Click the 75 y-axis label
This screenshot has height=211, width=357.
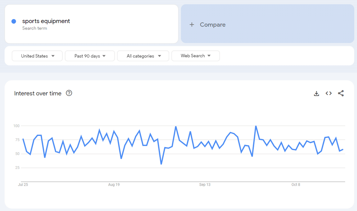pyautogui.click(x=17, y=140)
